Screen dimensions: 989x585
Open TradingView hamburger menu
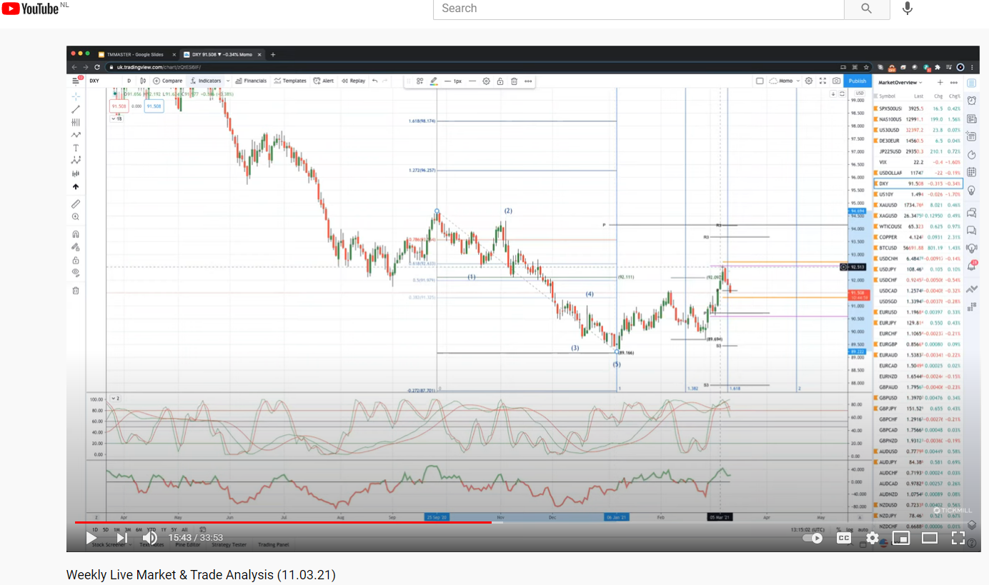pyautogui.click(x=76, y=81)
